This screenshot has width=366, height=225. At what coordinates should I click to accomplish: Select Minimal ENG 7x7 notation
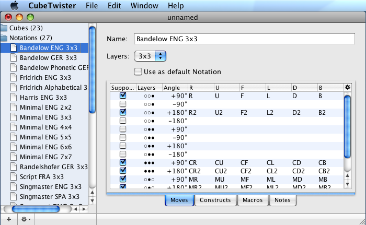coord(45,157)
